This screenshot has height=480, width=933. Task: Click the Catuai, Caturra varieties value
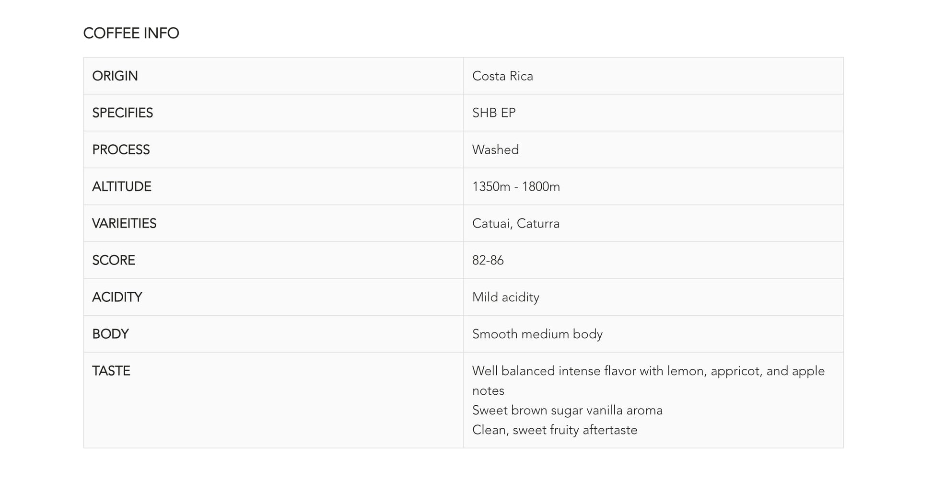pos(516,223)
